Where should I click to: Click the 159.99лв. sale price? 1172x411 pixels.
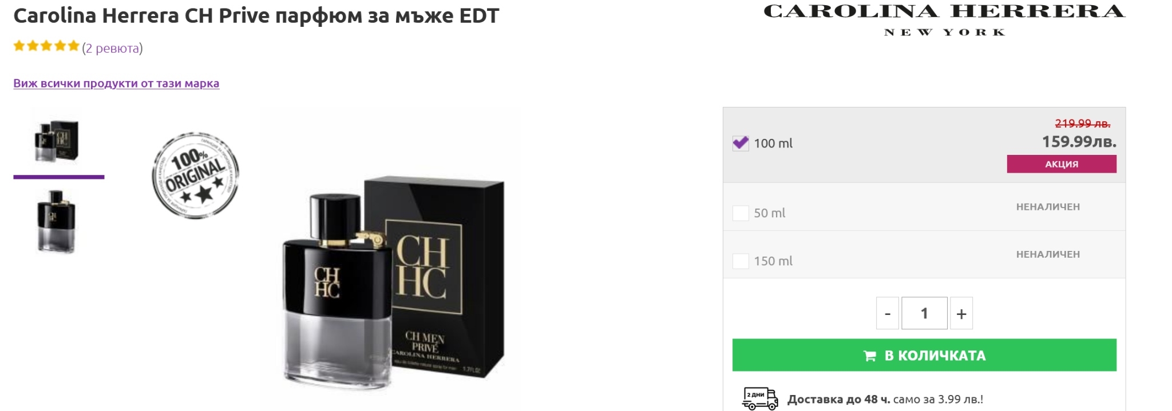1079,142
